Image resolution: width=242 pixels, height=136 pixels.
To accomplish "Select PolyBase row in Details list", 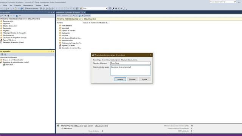I will tap(65, 36).
